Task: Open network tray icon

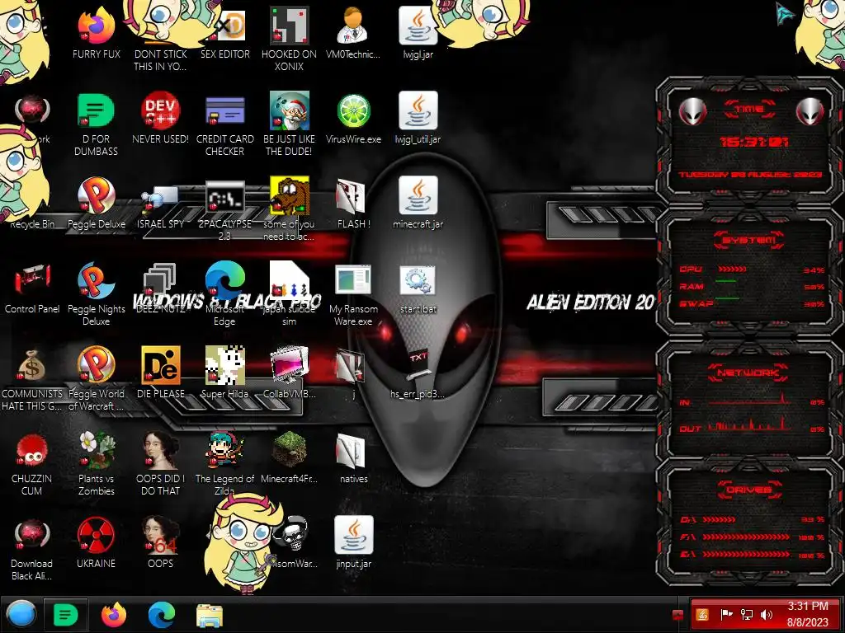Action: (x=746, y=614)
